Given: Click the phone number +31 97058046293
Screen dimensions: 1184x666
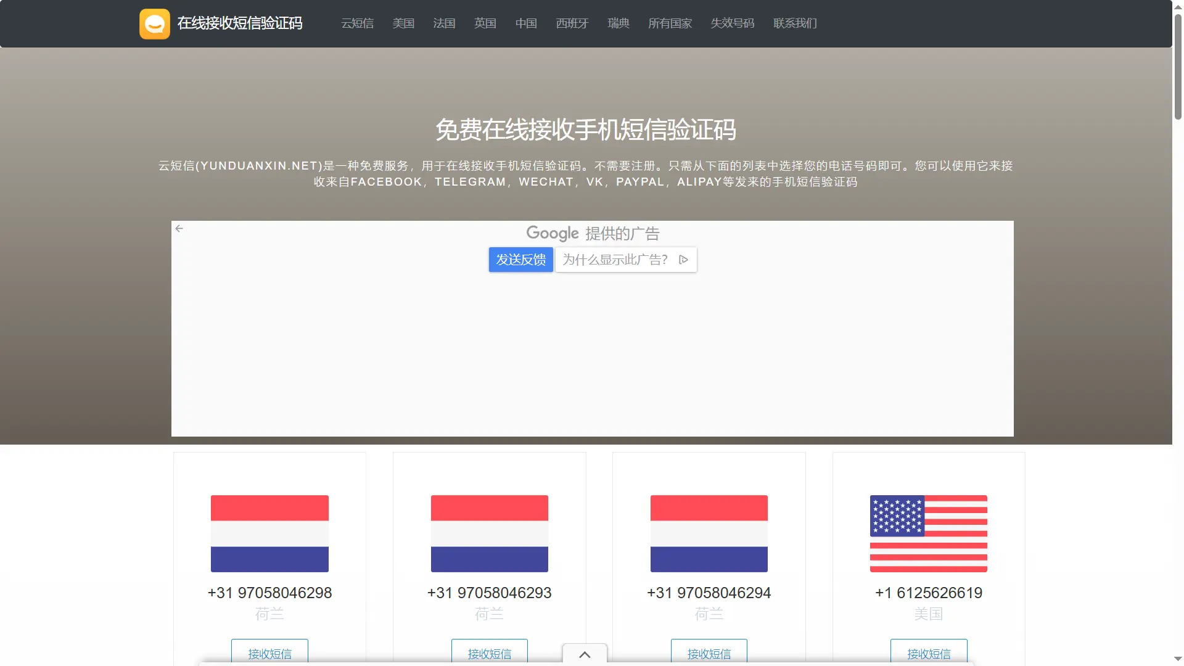Looking at the screenshot, I should tap(488, 593).
